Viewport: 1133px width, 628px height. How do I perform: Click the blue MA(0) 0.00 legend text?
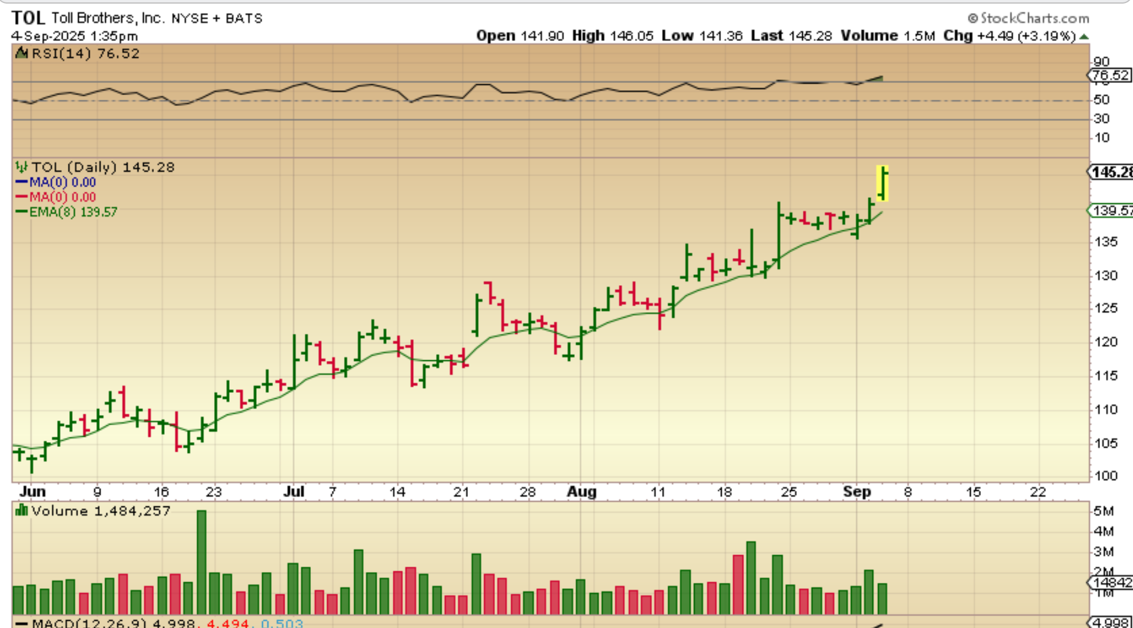[63, 182]
